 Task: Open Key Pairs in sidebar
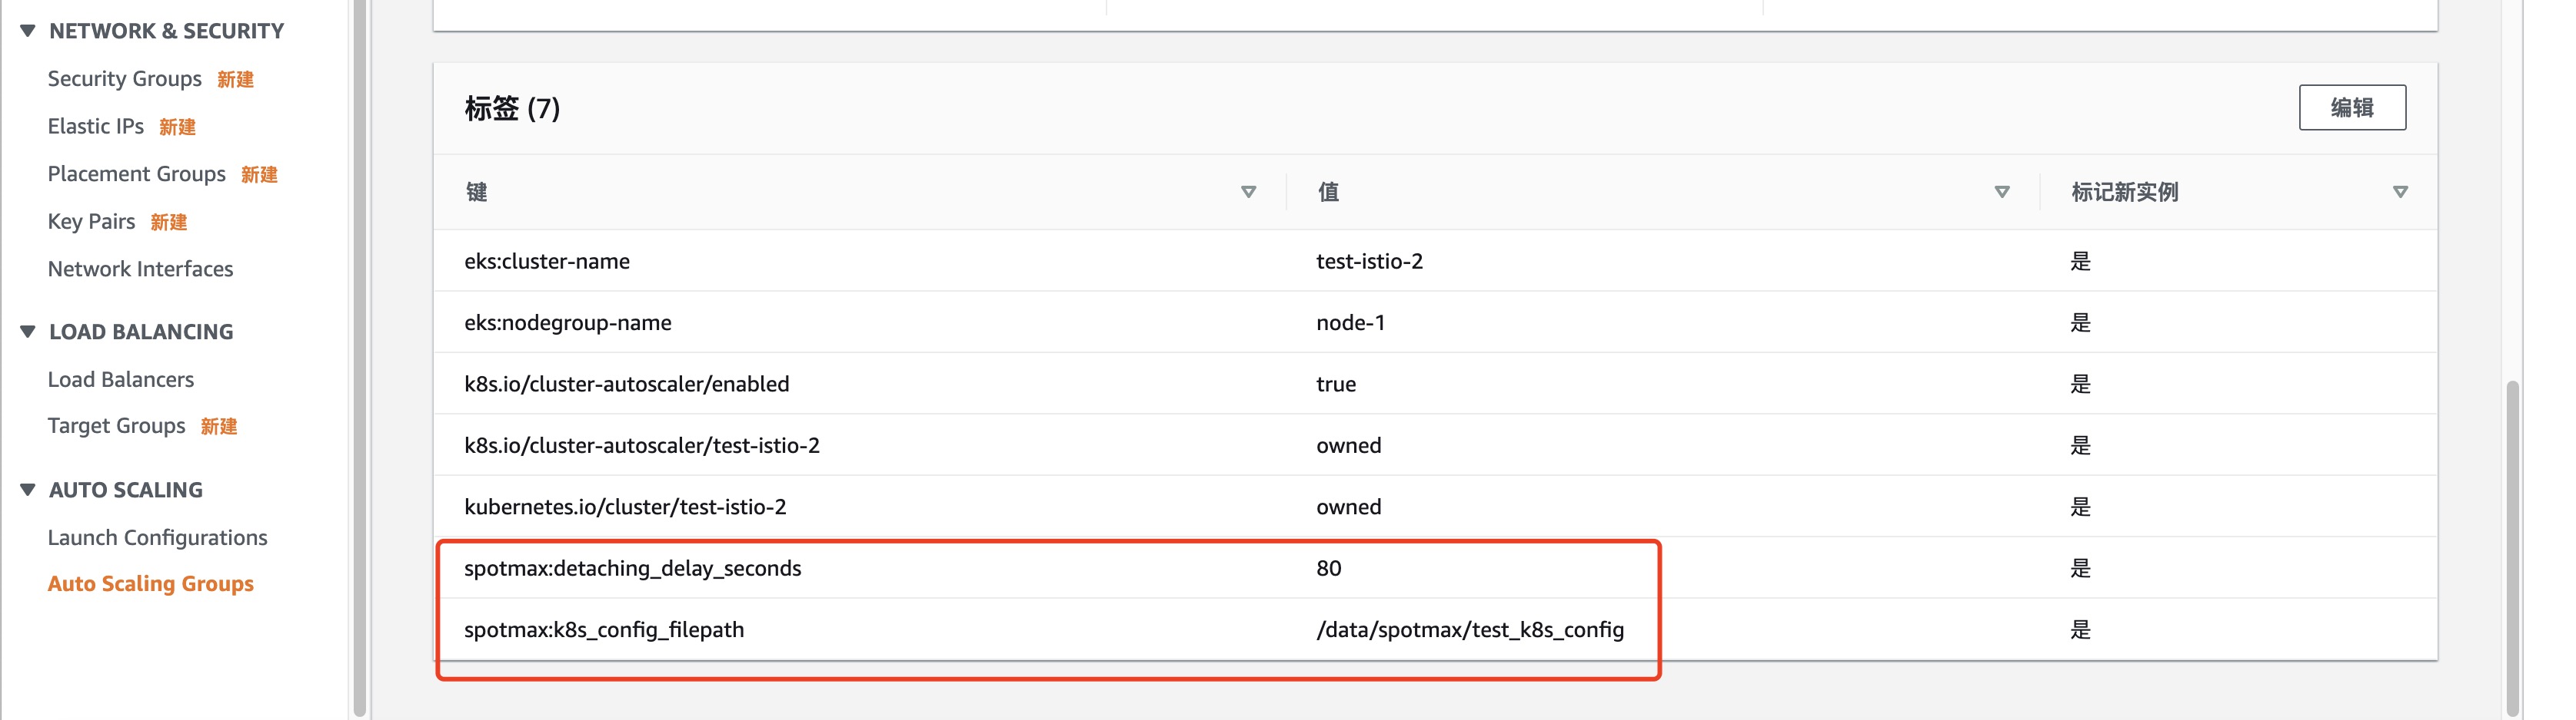coord(91,222)
